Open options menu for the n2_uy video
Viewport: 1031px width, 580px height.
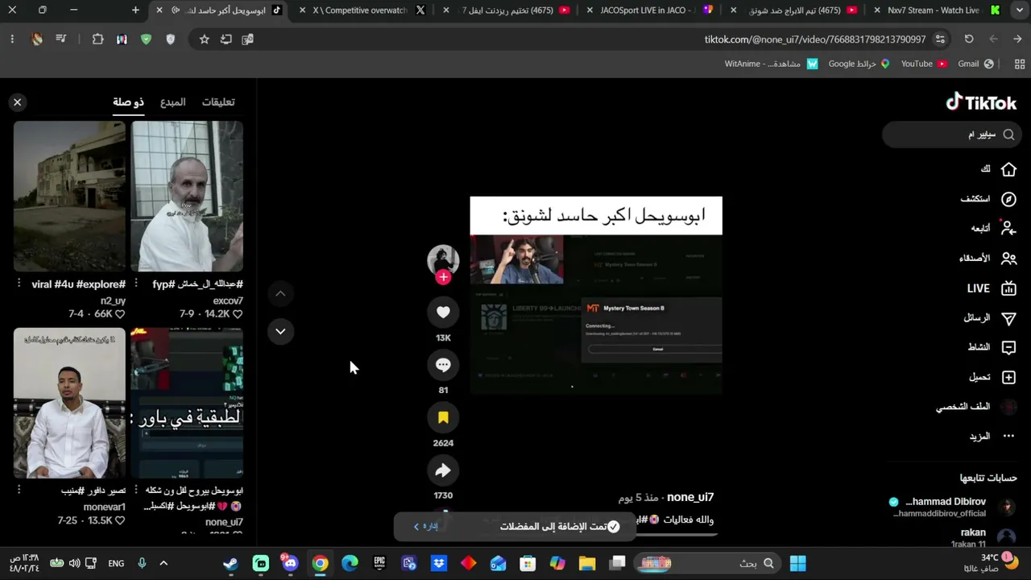click(x=19, y=284)
